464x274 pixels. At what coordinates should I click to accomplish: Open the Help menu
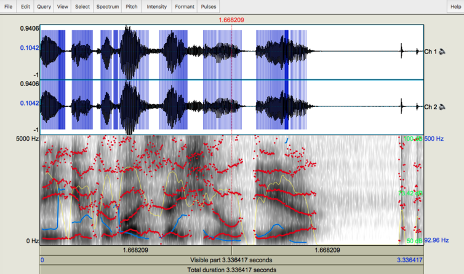(455, 6)
